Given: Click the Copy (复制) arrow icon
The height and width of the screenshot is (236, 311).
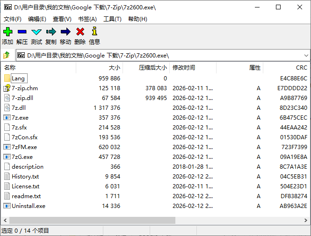Looking at the screenshot, I should point(51,32).
